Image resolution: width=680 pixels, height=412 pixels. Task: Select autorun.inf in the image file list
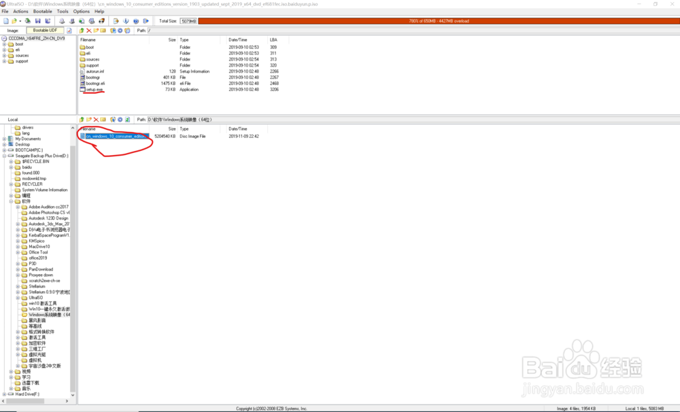(95, 71)
